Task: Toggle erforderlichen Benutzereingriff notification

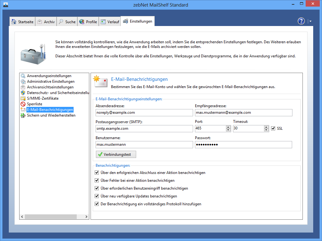Action: pos(97,188)
